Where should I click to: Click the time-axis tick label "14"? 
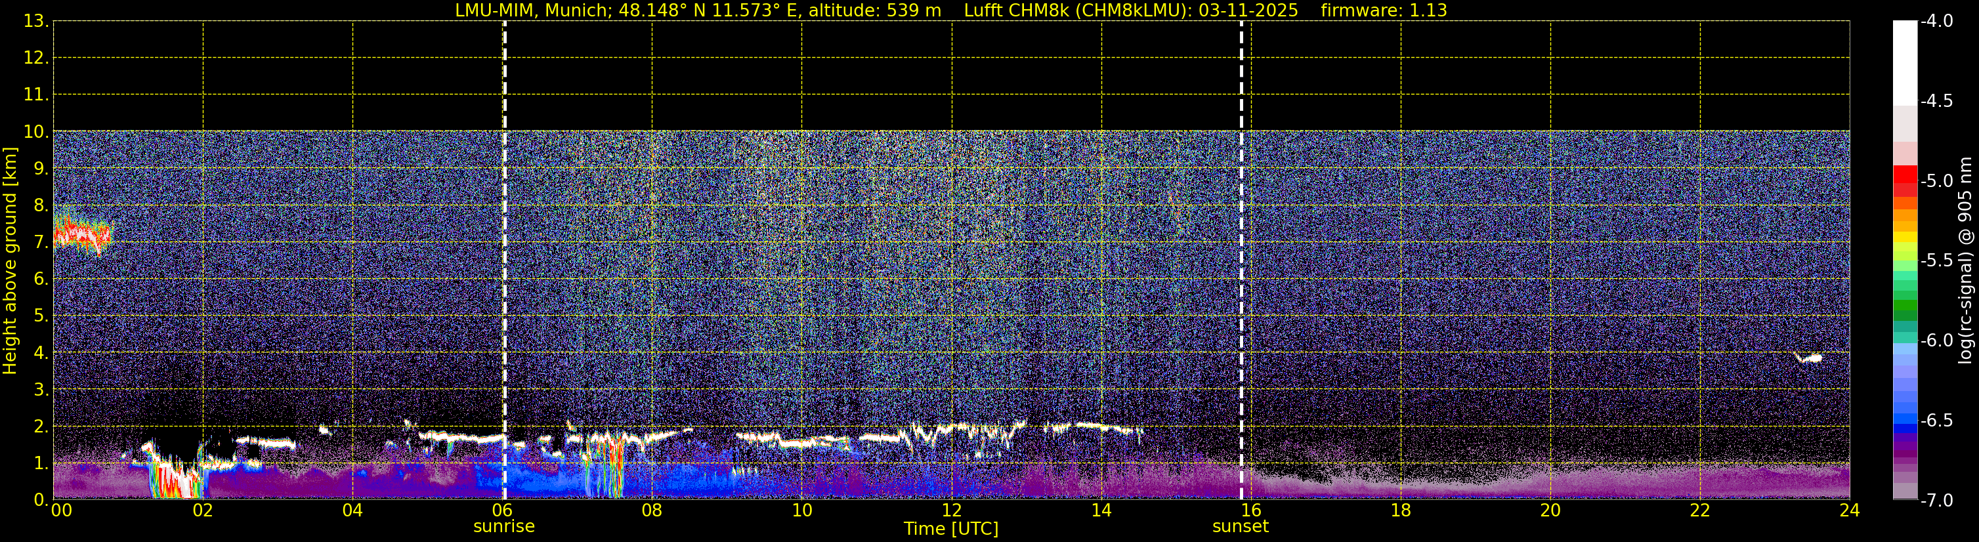pyautogui.click(x=1101, y=510)
